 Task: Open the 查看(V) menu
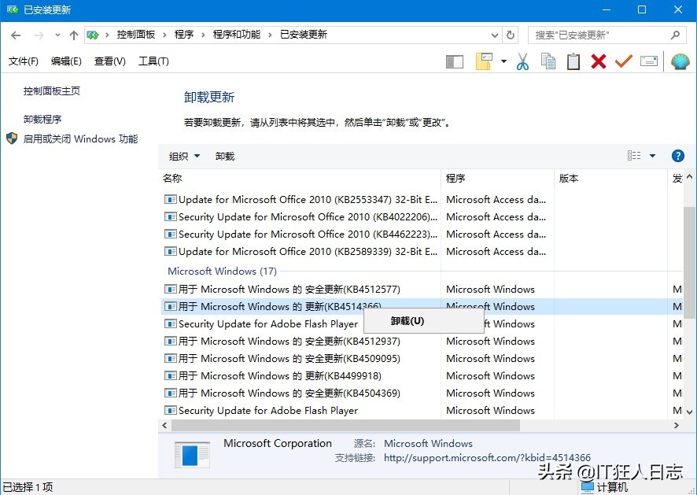point(110,61)
